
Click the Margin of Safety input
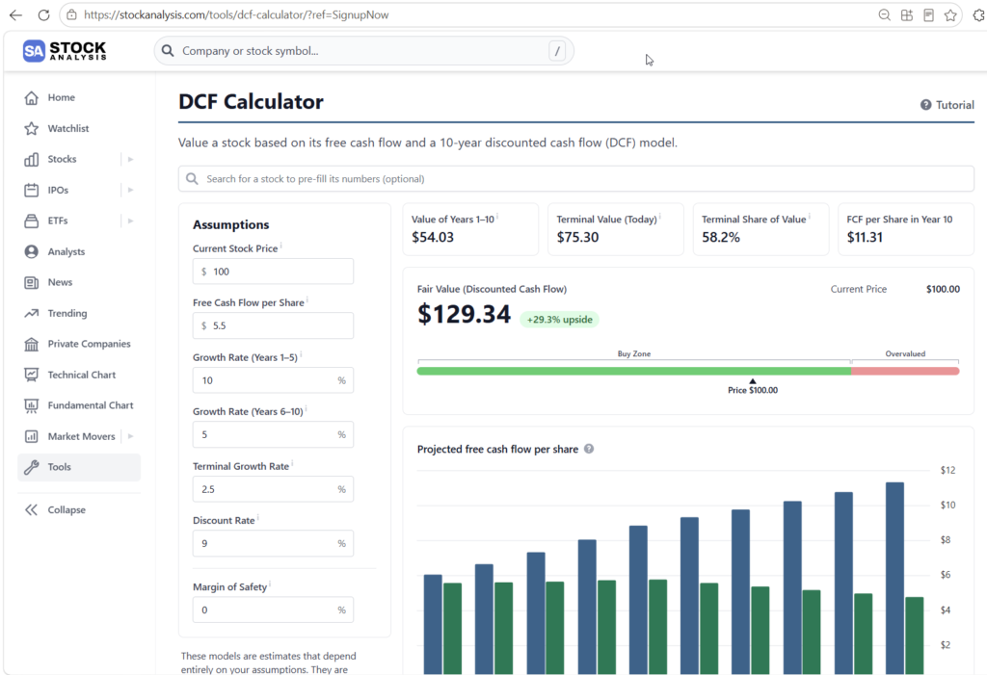[x=273, y=610]
